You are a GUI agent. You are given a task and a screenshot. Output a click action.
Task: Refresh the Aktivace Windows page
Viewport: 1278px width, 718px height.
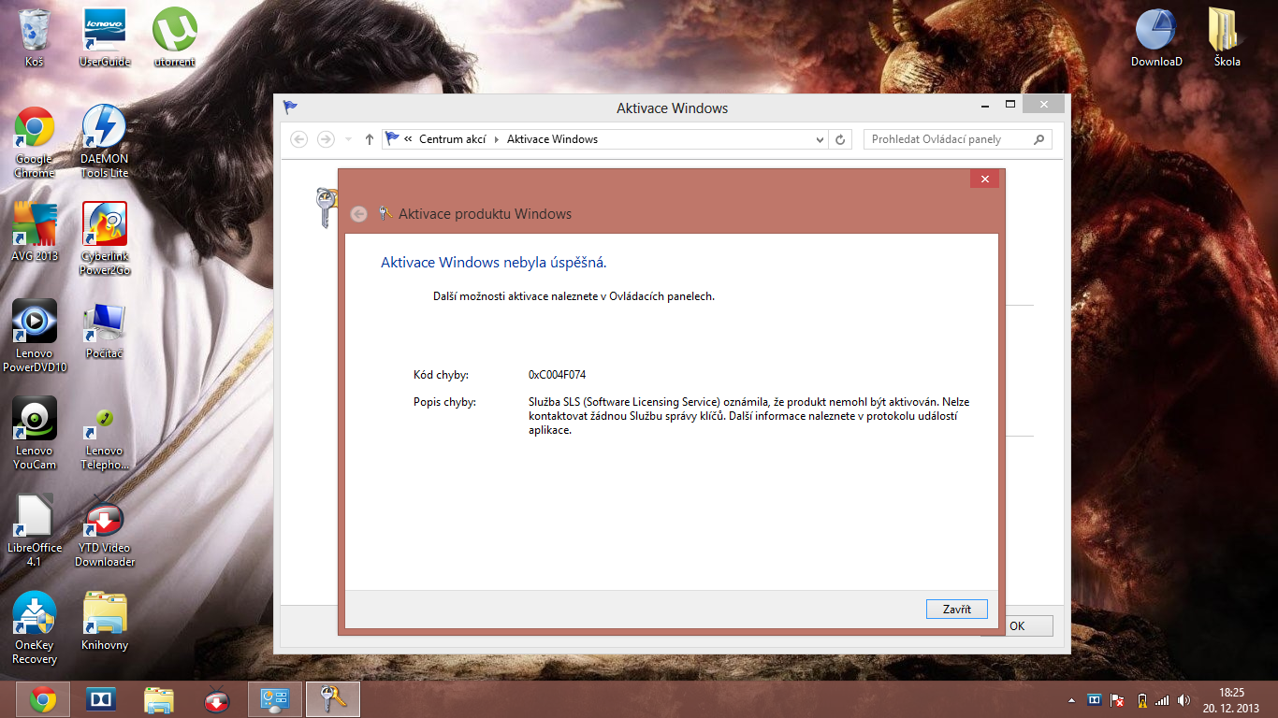[840, 139]
